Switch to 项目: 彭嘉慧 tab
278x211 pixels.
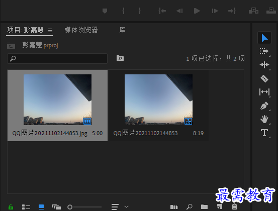(x=25, y=30)
